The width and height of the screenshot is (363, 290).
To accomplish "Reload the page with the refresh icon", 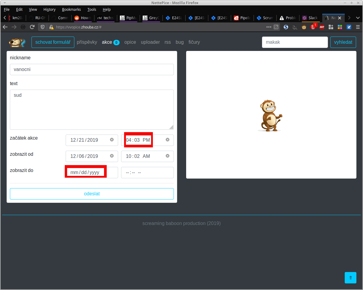I will (x=32, y=27).
